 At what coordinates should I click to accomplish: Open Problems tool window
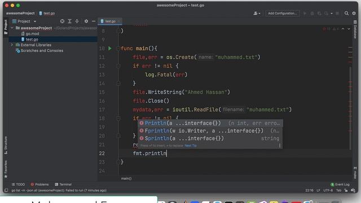click(39, 184)
